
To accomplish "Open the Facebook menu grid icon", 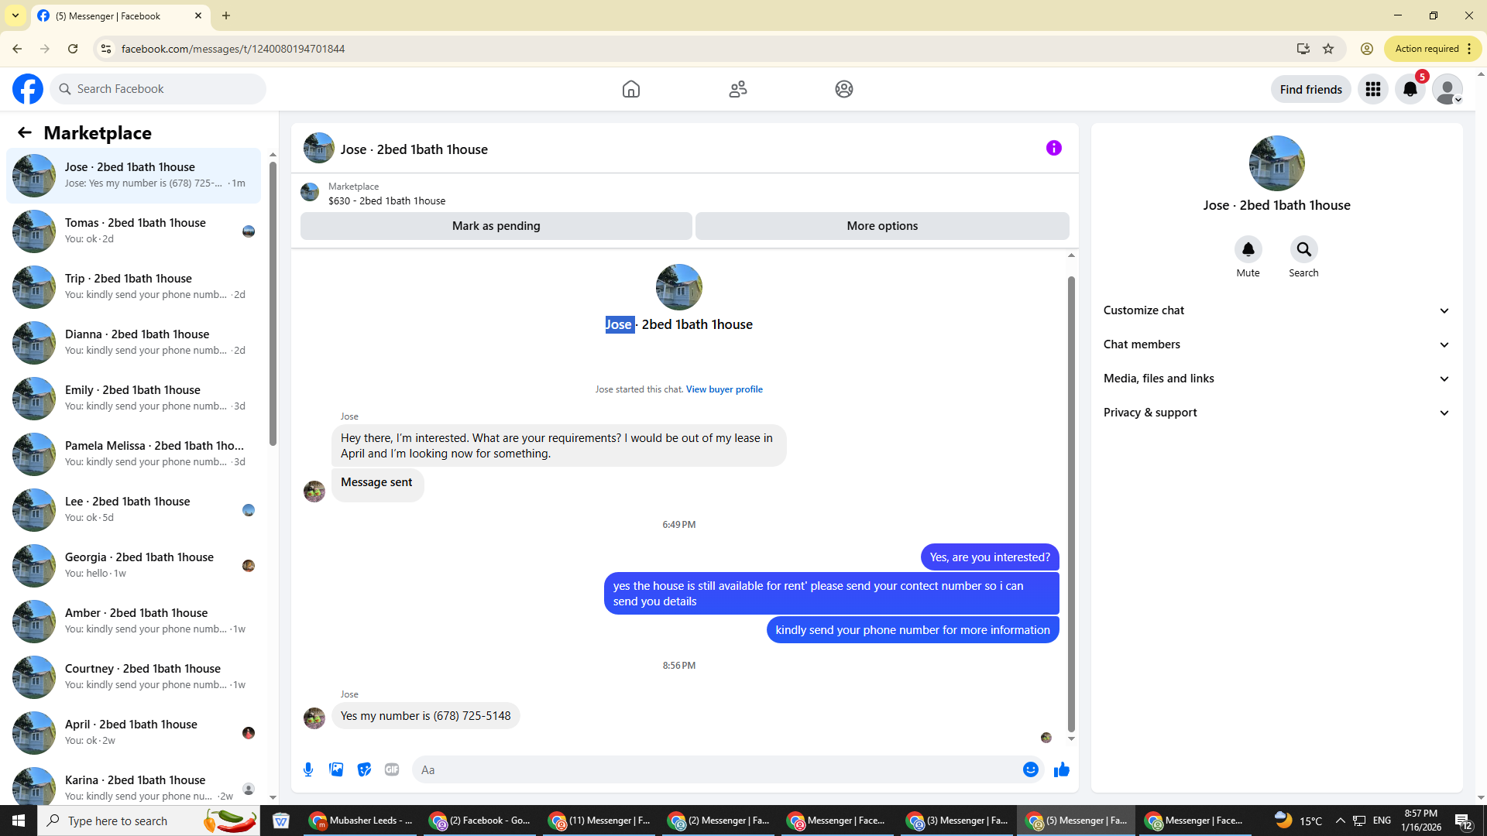I will [x=1372, y=90].
